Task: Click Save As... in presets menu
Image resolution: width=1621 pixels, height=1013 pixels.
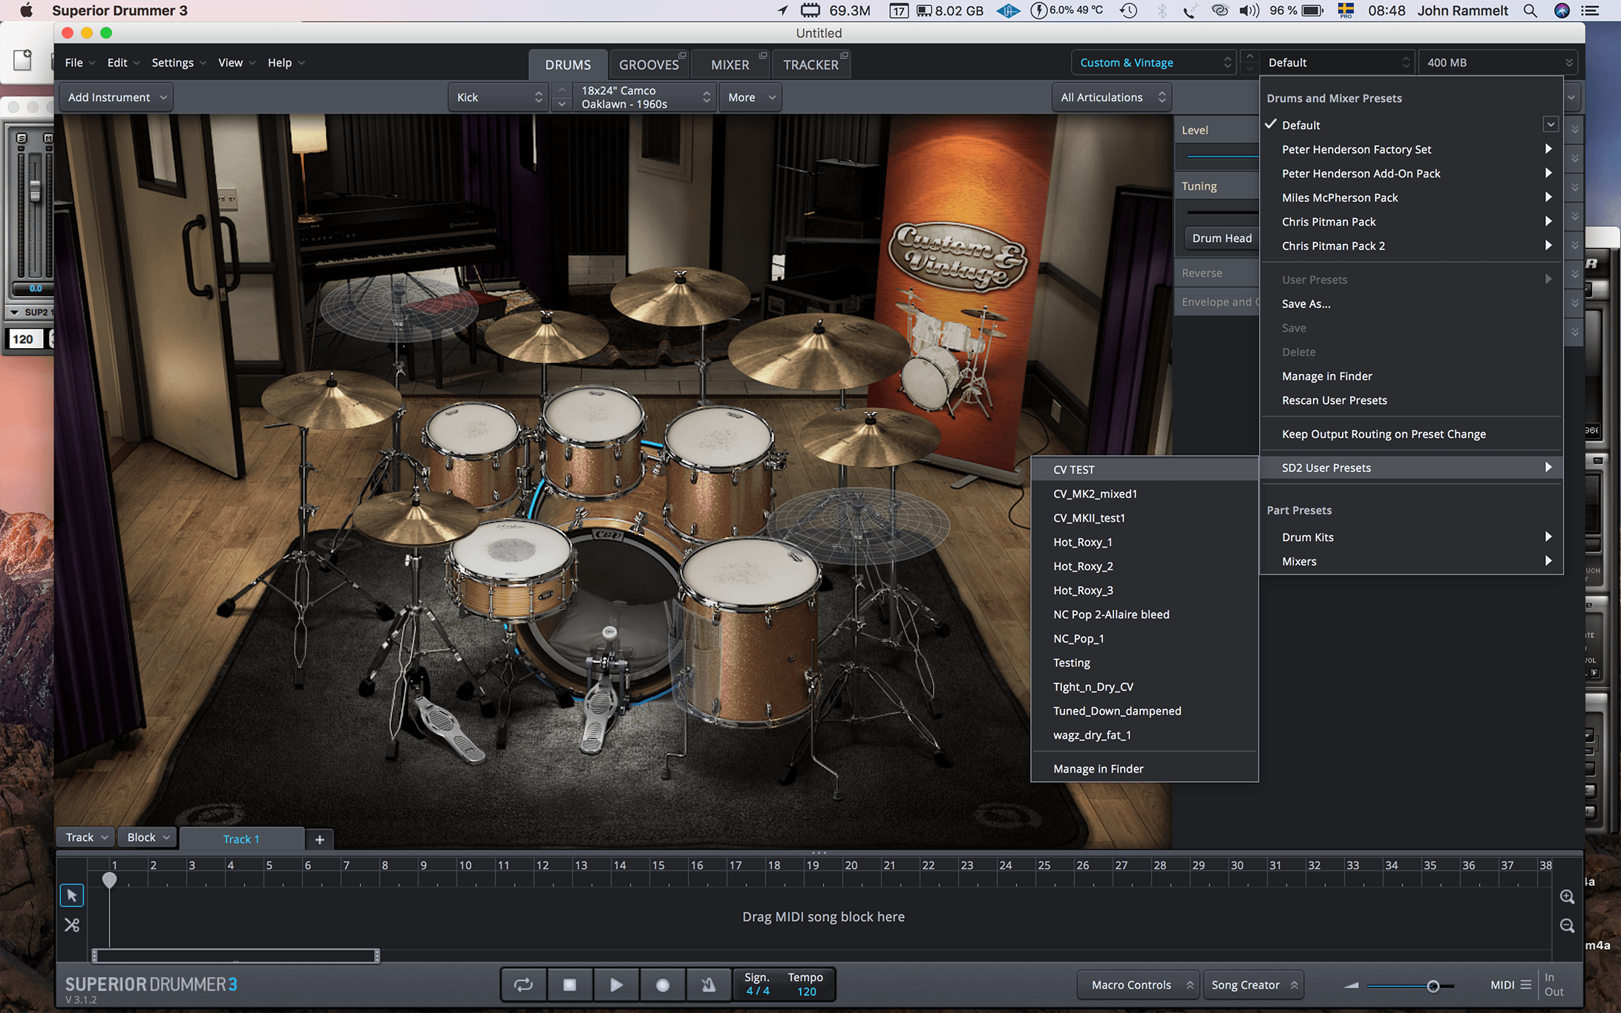Action: 1306,304
